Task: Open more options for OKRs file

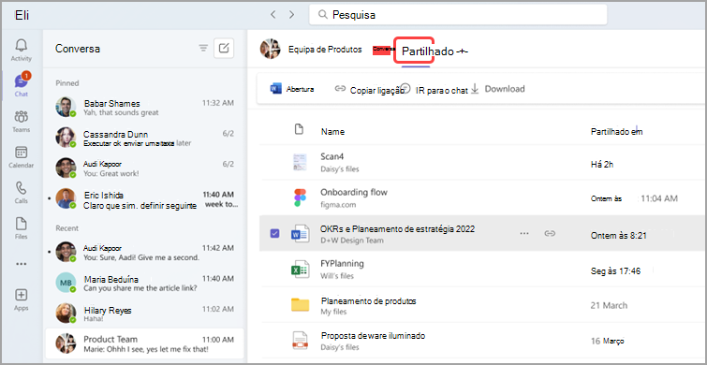Action: pyautogui.click(x=524, y=233)
